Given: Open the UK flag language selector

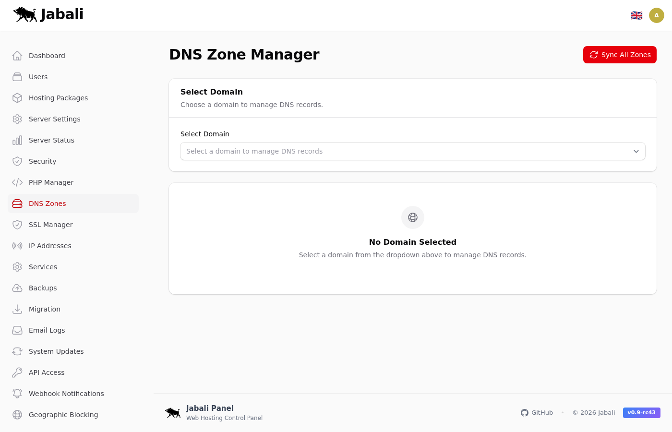Looking at the screenshot, I should coord(636,15).
